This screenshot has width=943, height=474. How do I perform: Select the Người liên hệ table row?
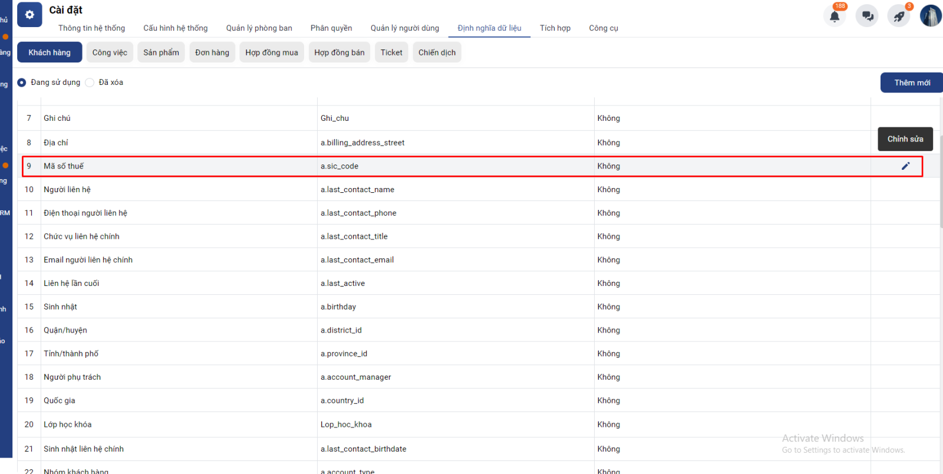pos(177,190)
